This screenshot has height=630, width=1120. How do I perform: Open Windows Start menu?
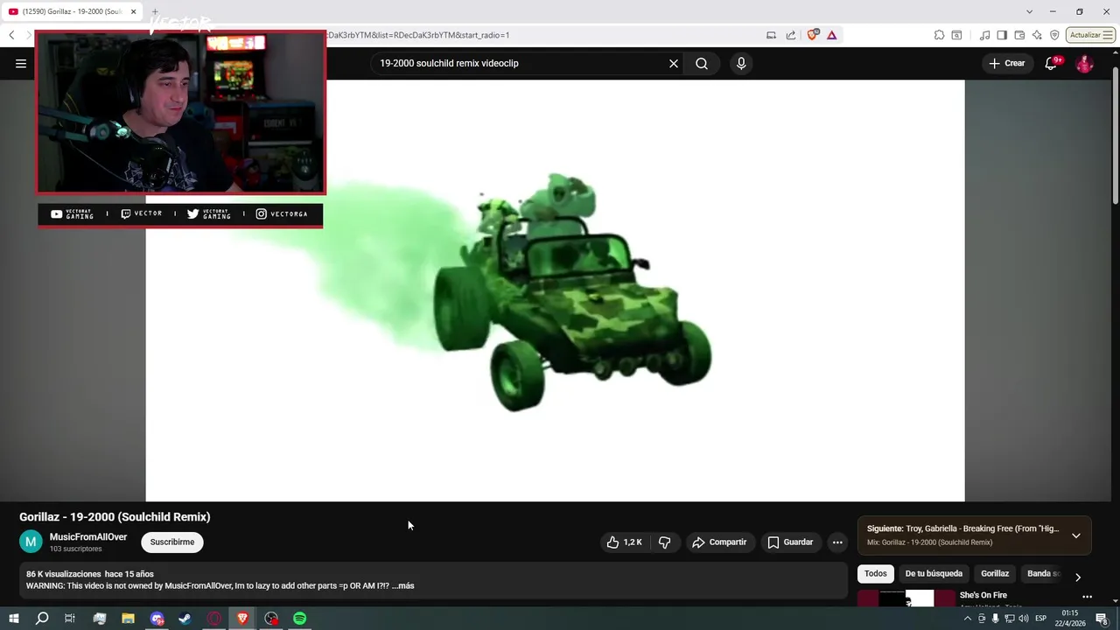[14, 619]
